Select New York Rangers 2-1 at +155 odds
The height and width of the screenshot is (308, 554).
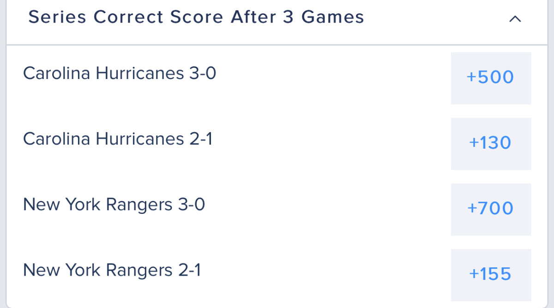491,275
